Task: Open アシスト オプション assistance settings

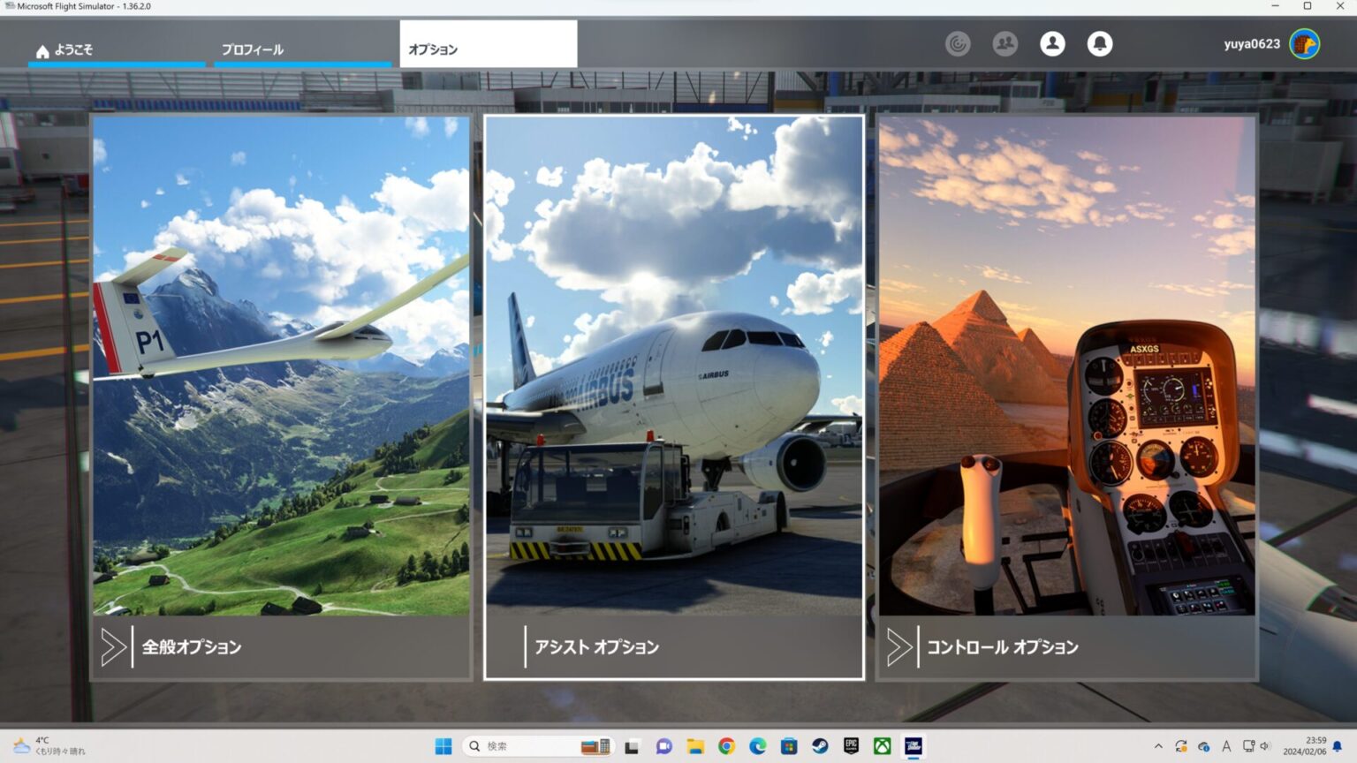Action: [x=596, y=647]
